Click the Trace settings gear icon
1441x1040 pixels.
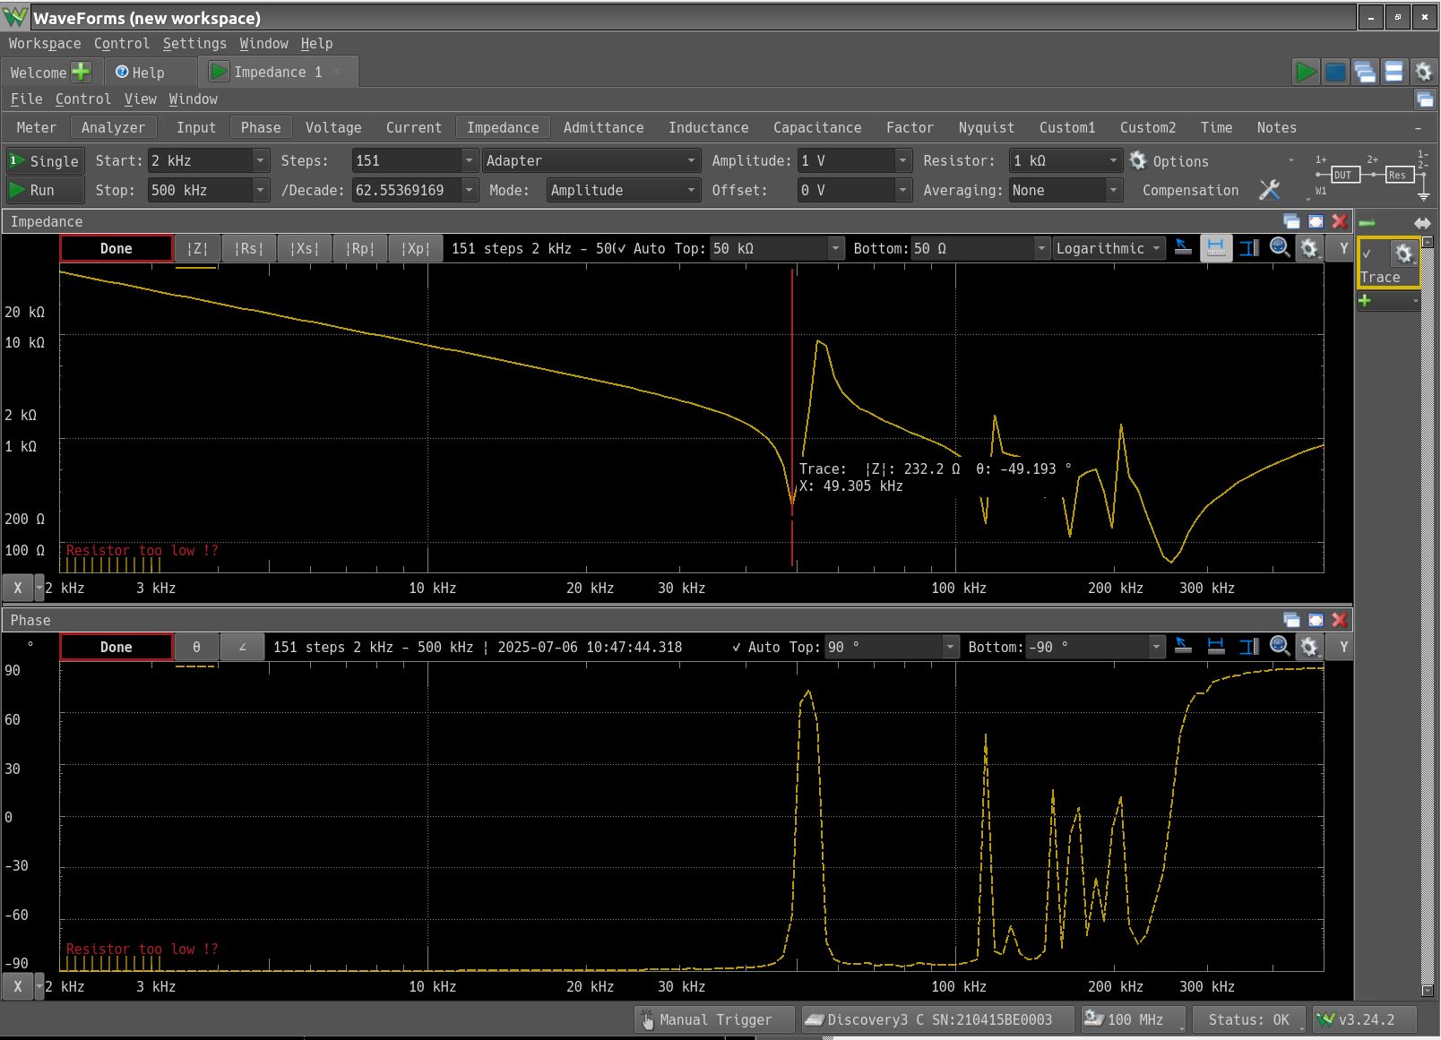(1403, 254)
